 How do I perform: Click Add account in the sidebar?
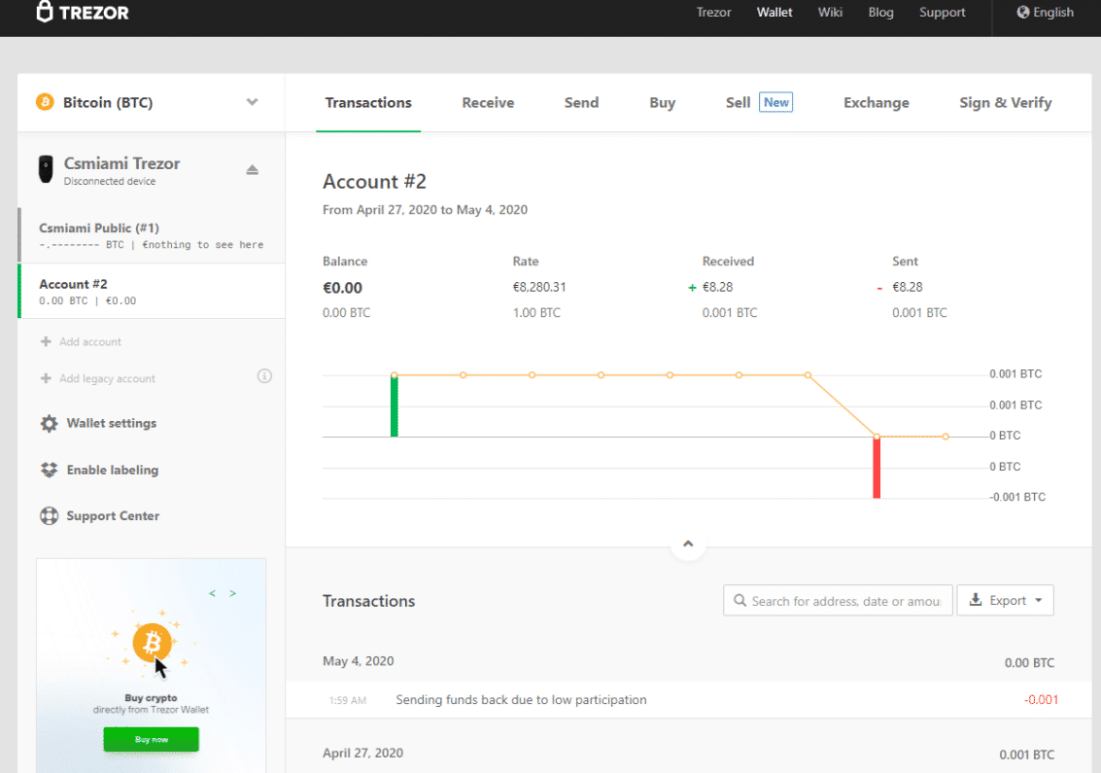(x=89, y=342)
